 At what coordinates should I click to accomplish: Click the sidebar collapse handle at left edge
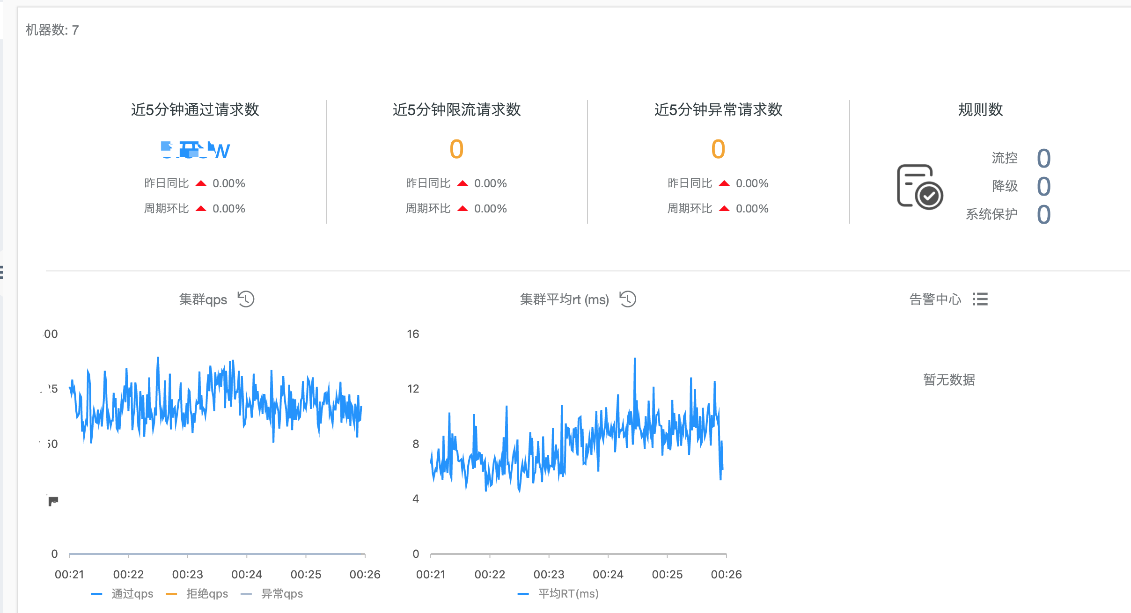tap(2, 272)
